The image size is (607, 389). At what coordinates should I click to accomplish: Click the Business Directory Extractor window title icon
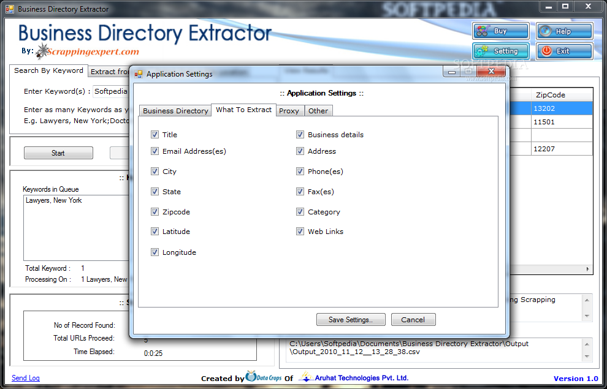[10, 9]
